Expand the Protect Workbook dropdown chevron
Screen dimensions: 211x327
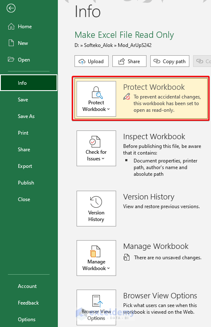pyautogui.click(x=109, y=109)
